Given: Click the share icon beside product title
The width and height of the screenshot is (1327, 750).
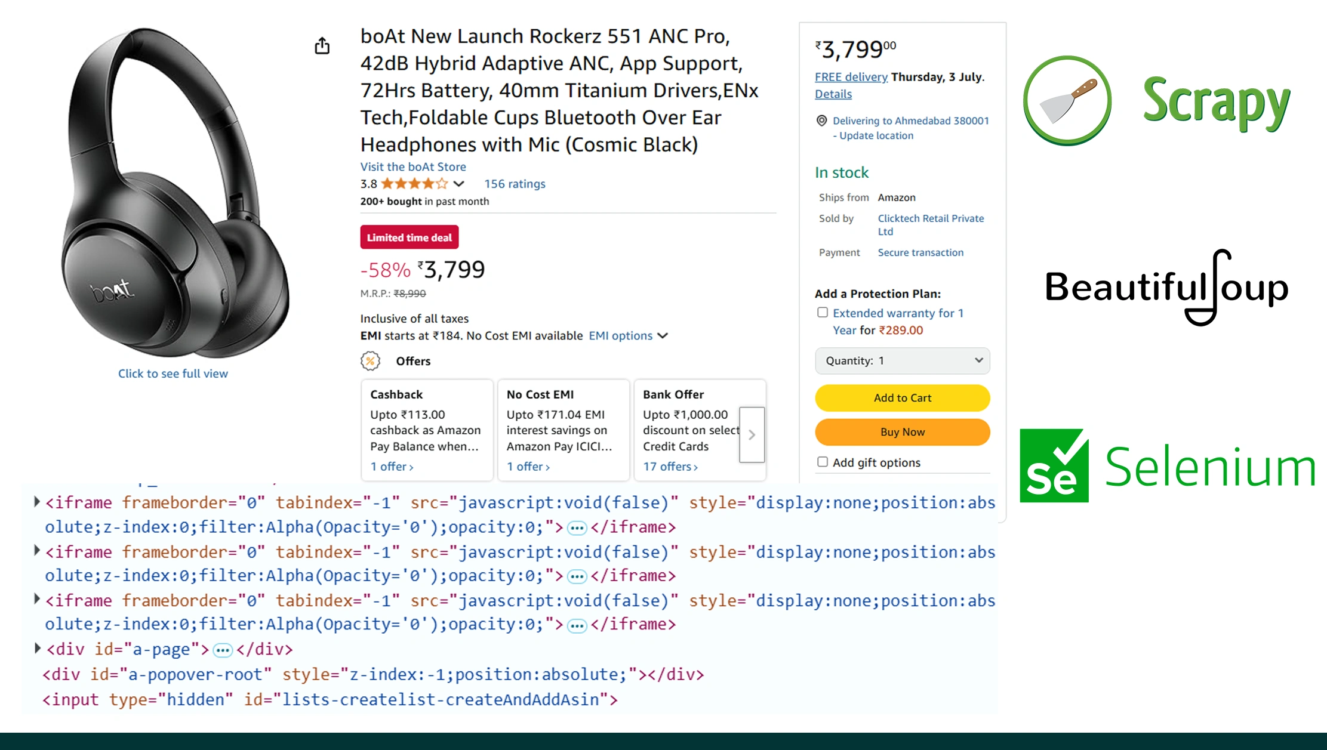Looking at the screenshot, I should point(322,45).
